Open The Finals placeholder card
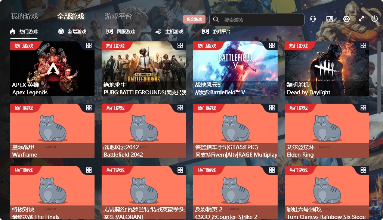This screenshot has width=383, height=220. point(52,193)
